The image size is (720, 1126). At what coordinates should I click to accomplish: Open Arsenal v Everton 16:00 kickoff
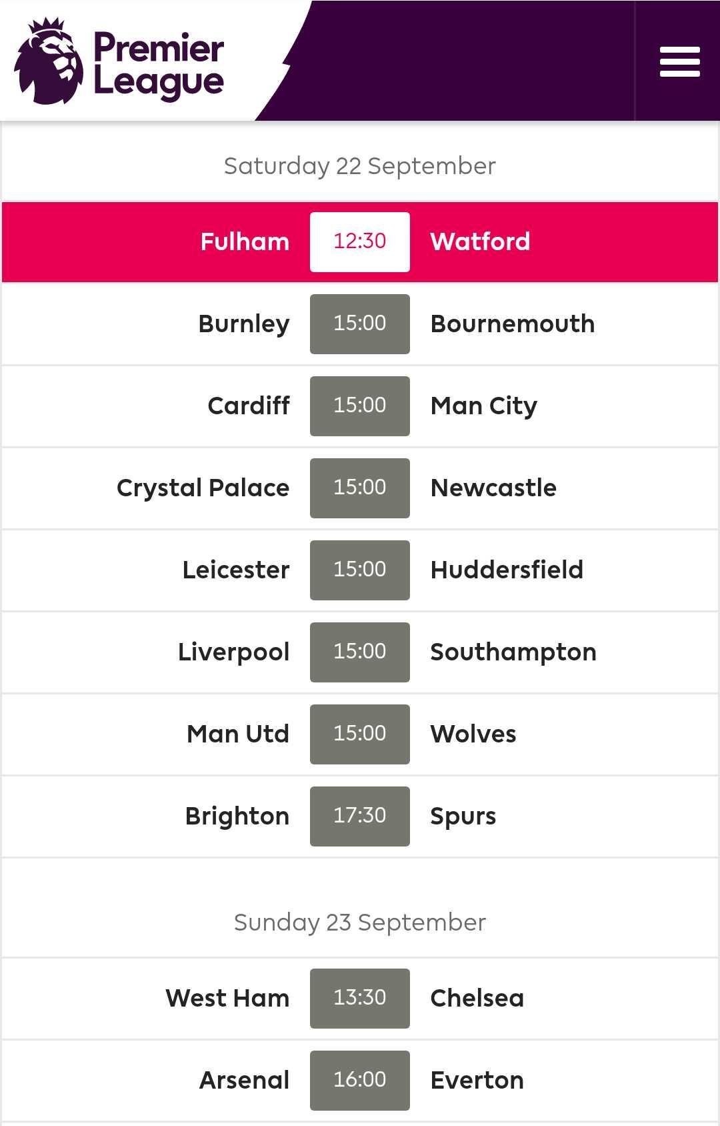coord(359,1080)
